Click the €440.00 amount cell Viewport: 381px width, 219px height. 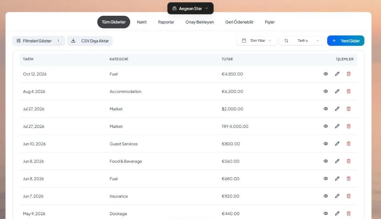pyautogui.click(x=230, y=213)
